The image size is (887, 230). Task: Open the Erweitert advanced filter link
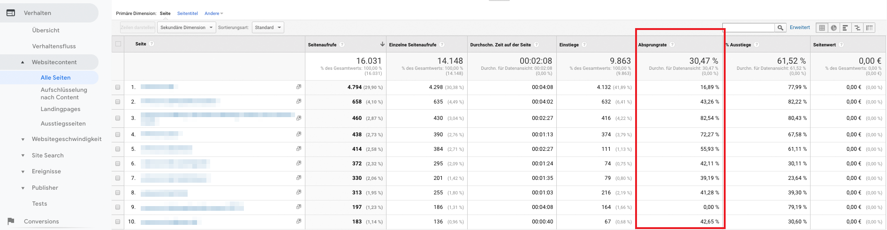point(800,28)
